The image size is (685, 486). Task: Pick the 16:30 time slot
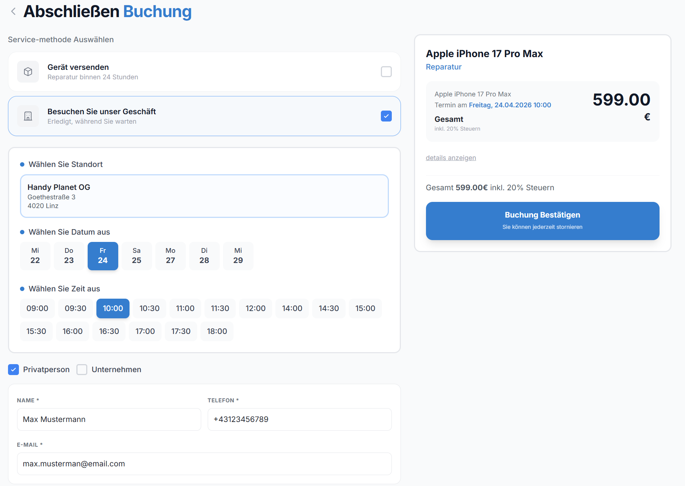109,331
